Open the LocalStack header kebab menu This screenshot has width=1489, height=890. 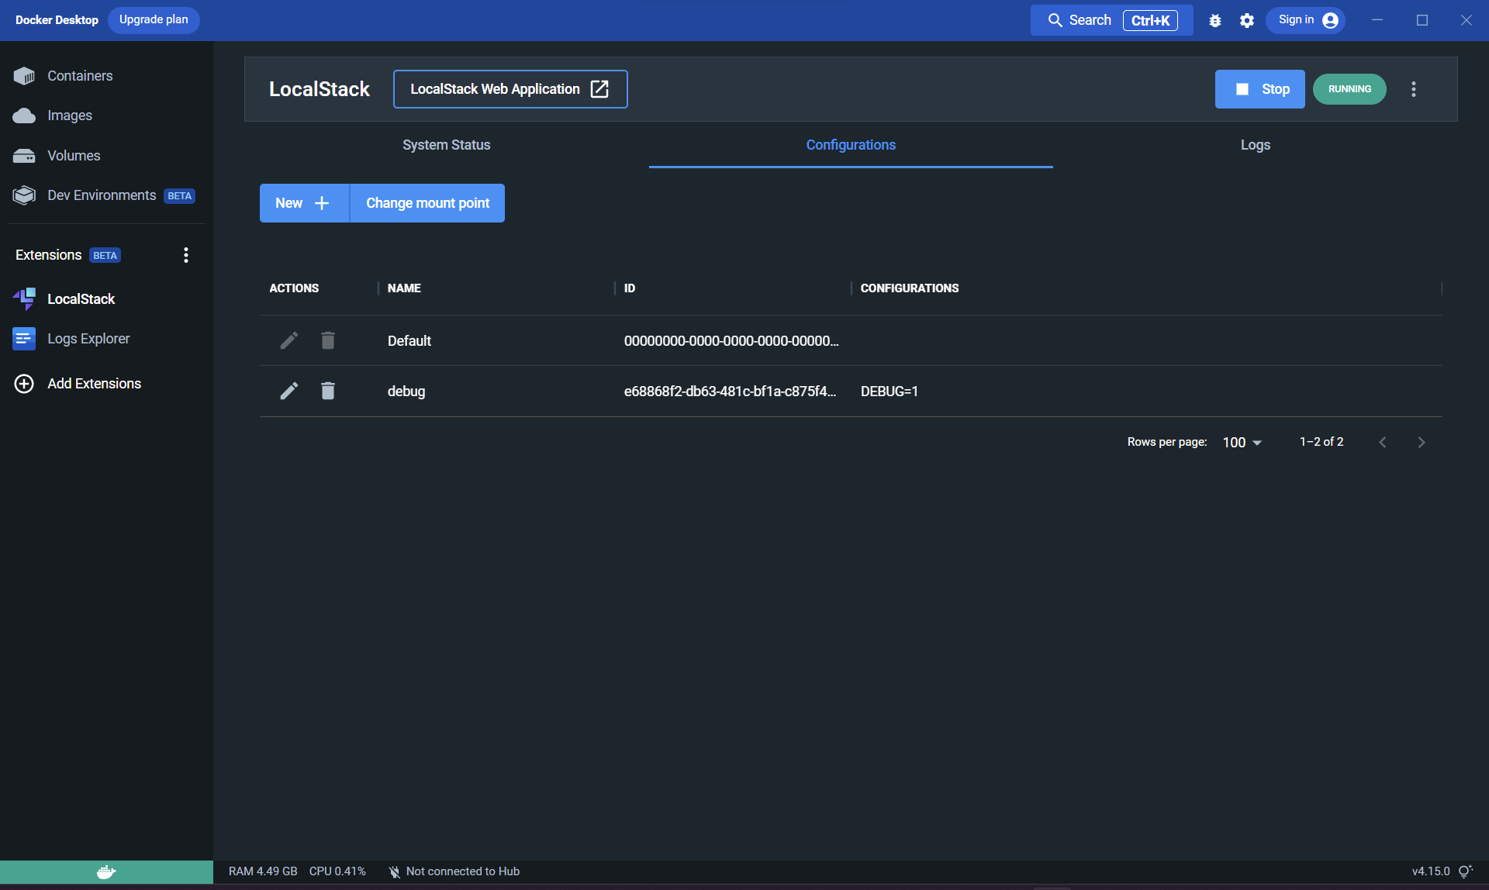tap(1414, 89)
